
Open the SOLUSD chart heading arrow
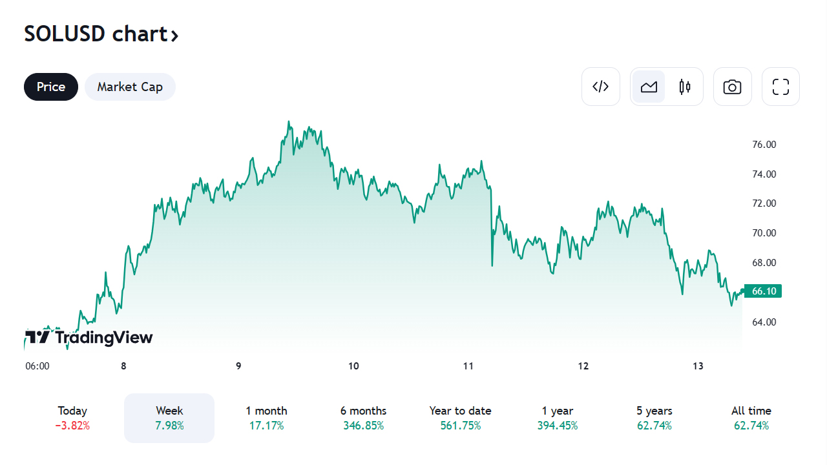pyautogui.click(x=174, y=35)
